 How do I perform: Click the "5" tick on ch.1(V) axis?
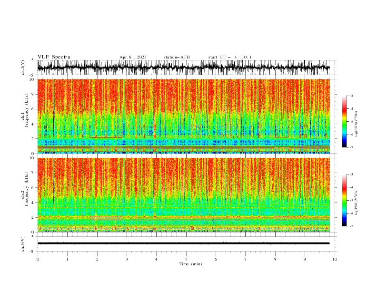pyautogui.click(x=33, y=60)
